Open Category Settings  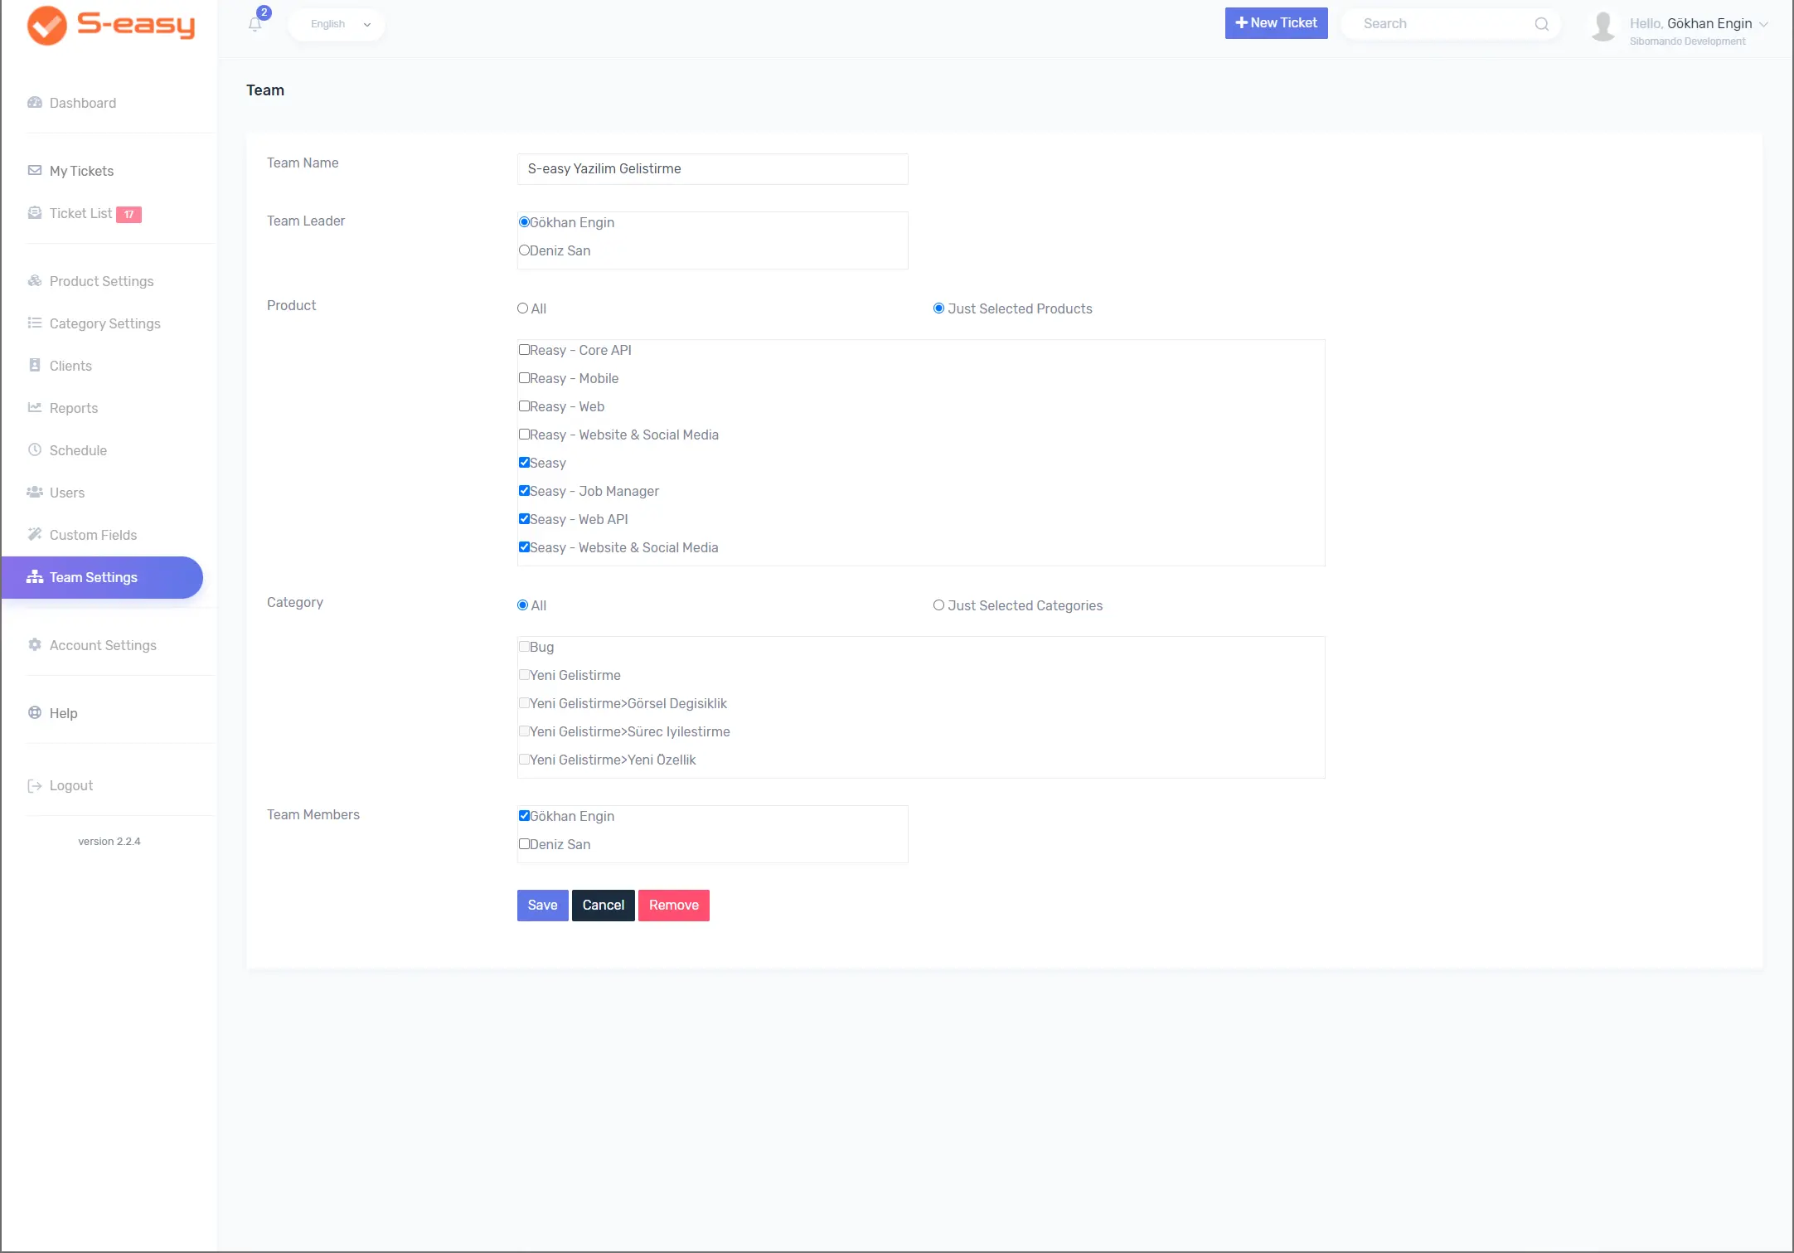coord(104,323)
